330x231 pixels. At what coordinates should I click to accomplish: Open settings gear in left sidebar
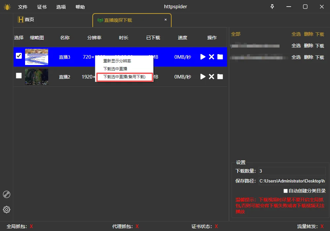[7, 210]
